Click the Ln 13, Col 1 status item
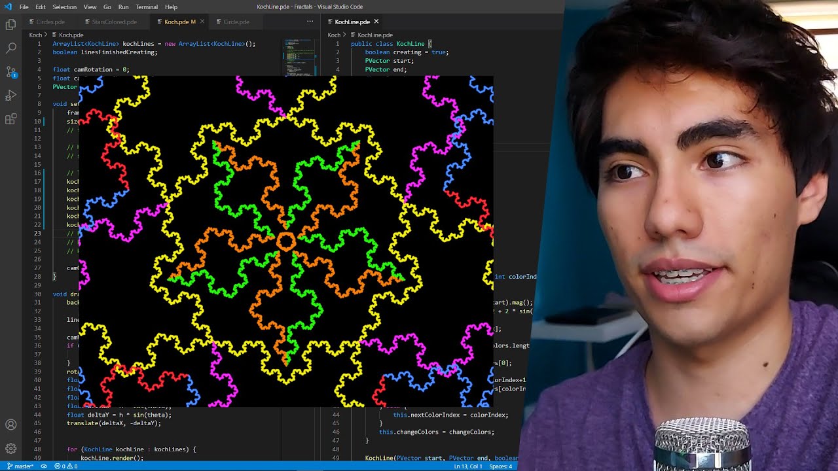 coord(467,466)
